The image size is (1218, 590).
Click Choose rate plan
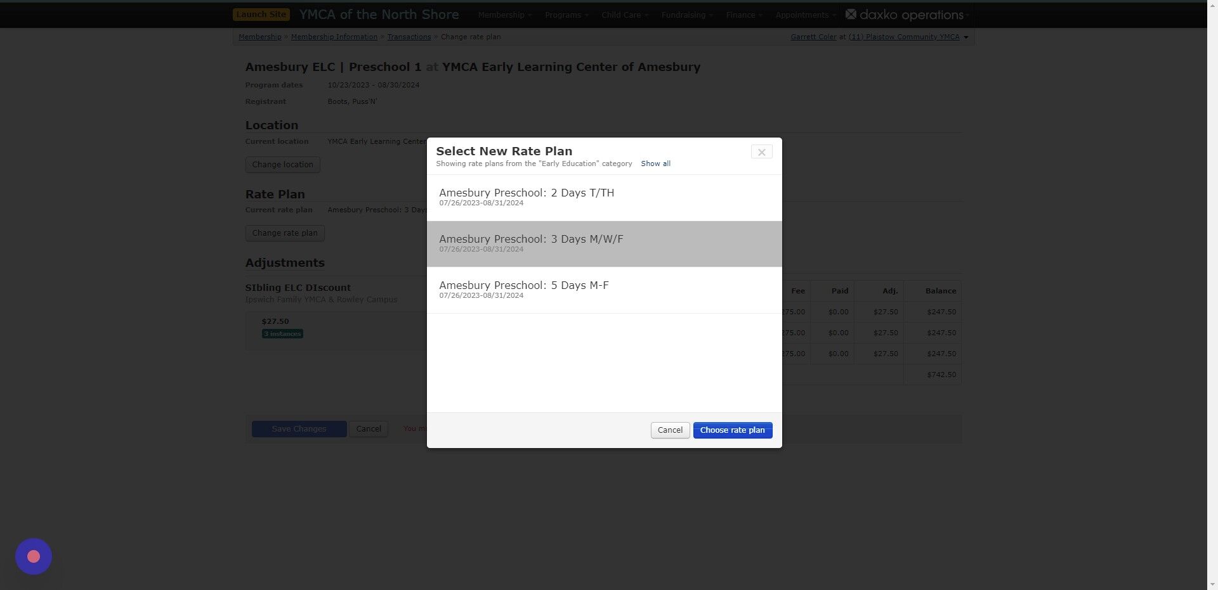[732, 430]
